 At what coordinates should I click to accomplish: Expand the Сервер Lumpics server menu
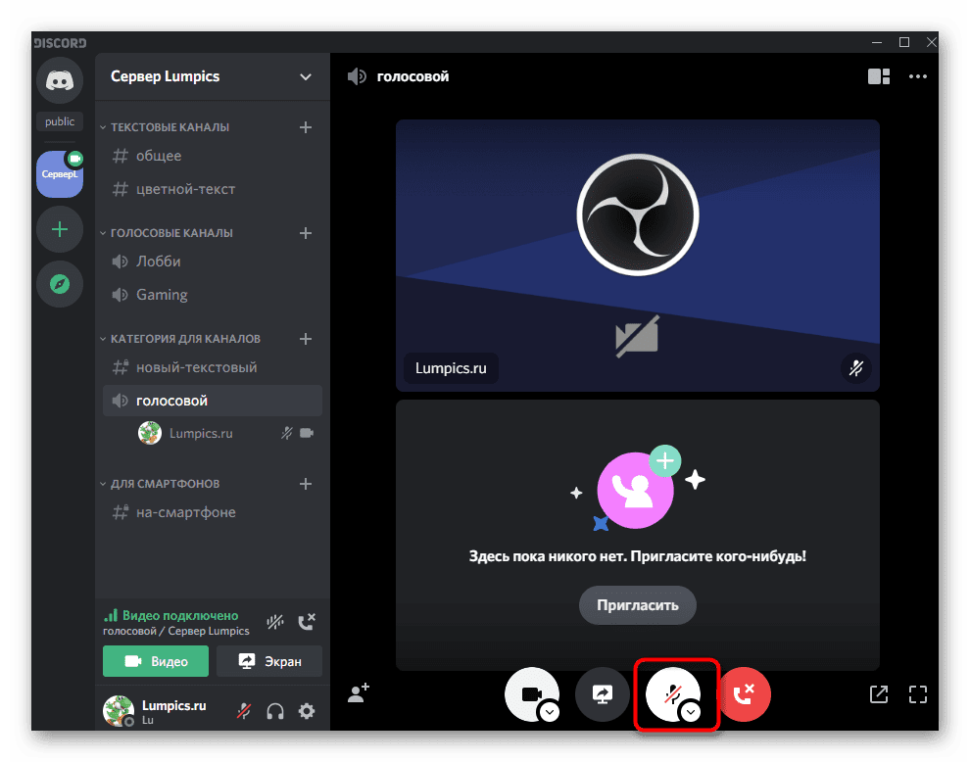(305, 76)
